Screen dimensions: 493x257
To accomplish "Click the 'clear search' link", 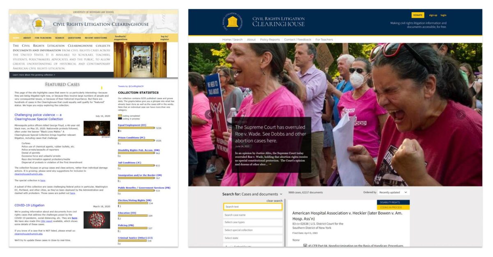I will [274, 201].
